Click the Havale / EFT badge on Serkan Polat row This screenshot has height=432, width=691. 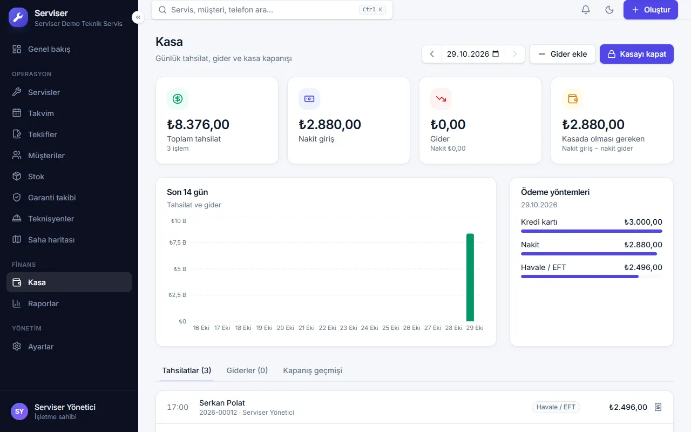(556, 407)
